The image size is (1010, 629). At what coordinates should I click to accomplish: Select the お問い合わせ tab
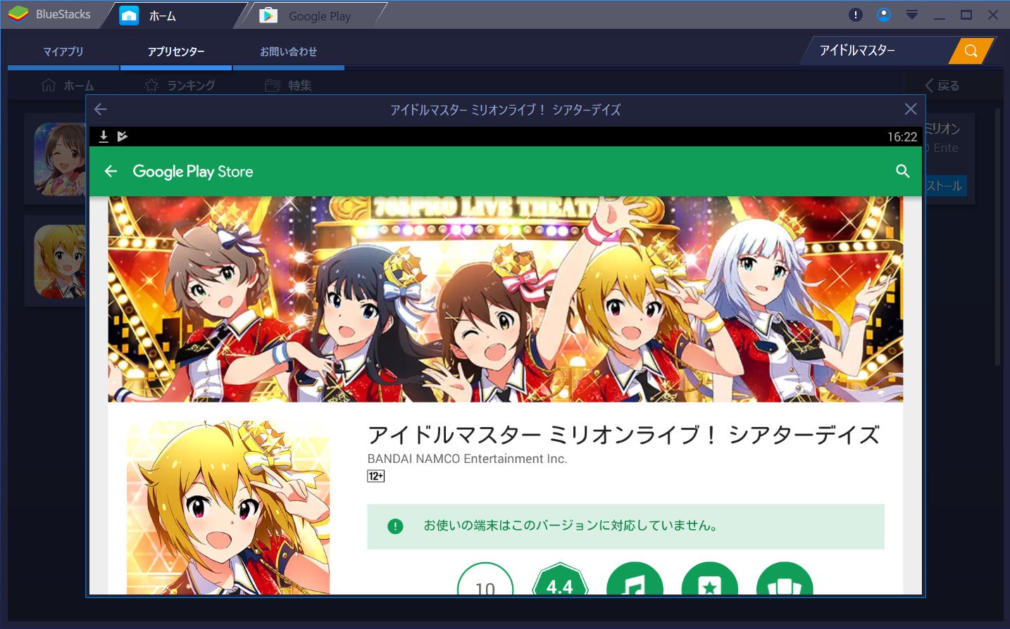pos(289,51)
